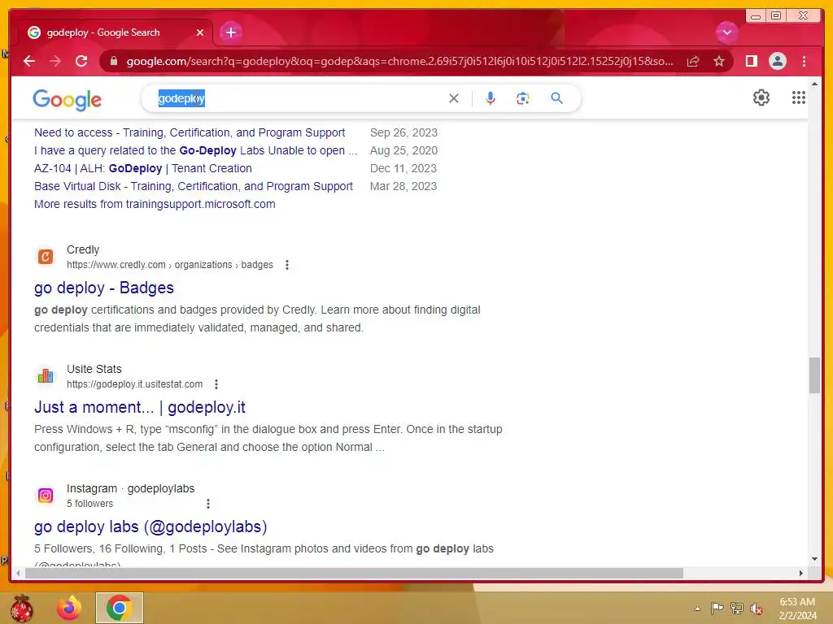Open Google quick settings gear

761,97
